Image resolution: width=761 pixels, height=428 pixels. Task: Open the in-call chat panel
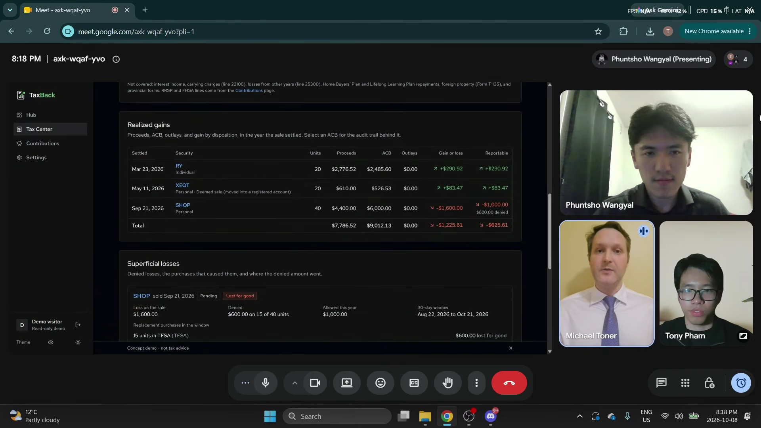pos(661,383)
